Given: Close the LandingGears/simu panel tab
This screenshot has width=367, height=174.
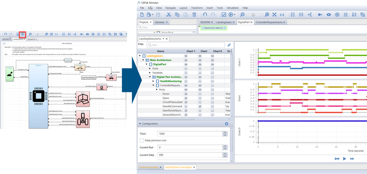Looking at the screenshot, I should (x=167, y=38).
